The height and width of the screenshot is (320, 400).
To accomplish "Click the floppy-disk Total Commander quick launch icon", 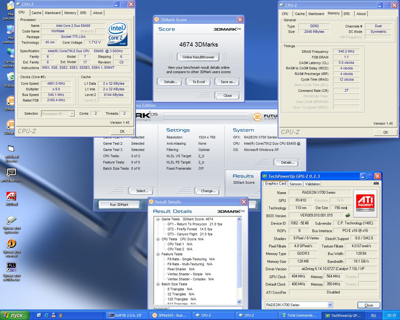I will [54, 315].
